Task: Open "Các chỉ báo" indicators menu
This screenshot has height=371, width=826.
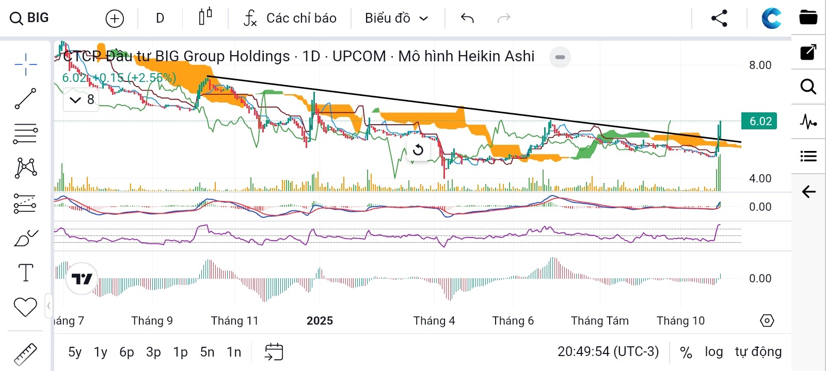Action: tap(290, 19)
